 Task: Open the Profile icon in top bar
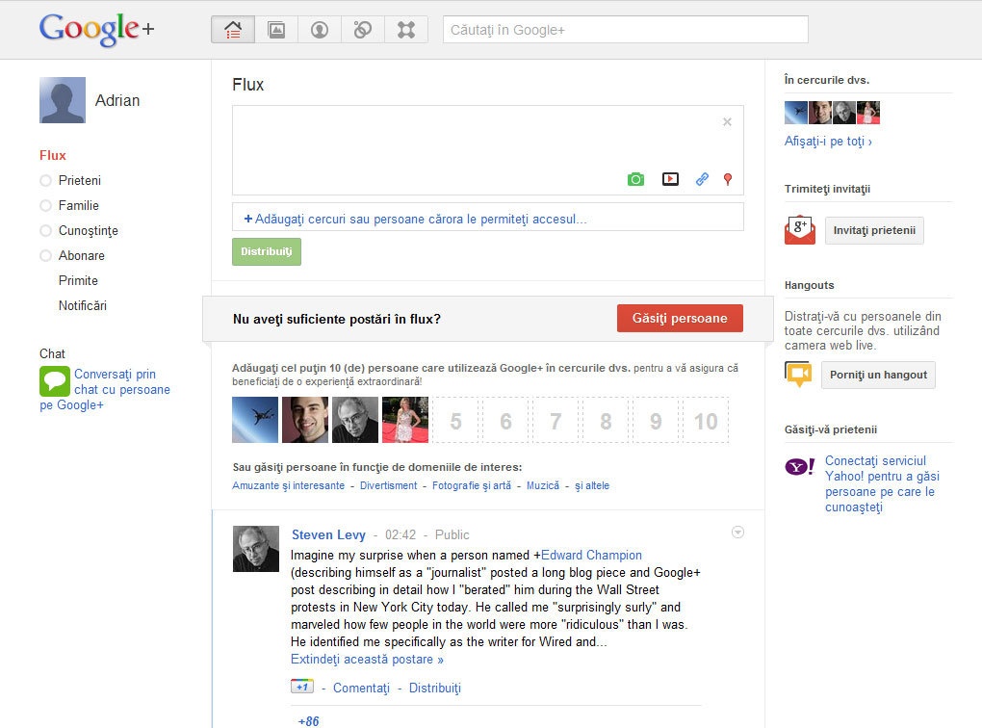(320, 30)
